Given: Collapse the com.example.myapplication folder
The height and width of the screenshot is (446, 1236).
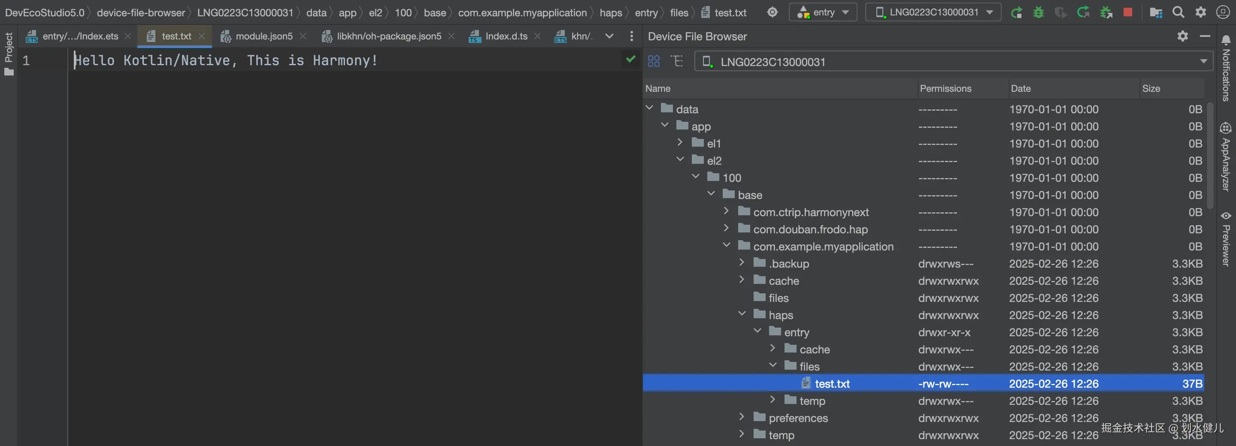Looking at the screenshot, I should [x=727, y=246].
